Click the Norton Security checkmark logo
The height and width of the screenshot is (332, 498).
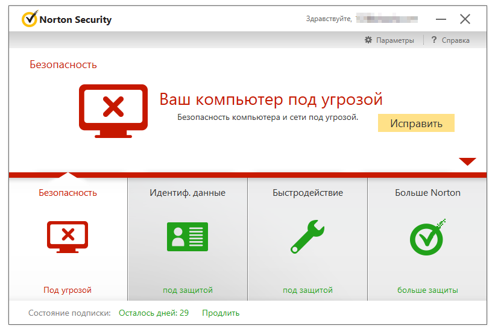pos(30,19)
